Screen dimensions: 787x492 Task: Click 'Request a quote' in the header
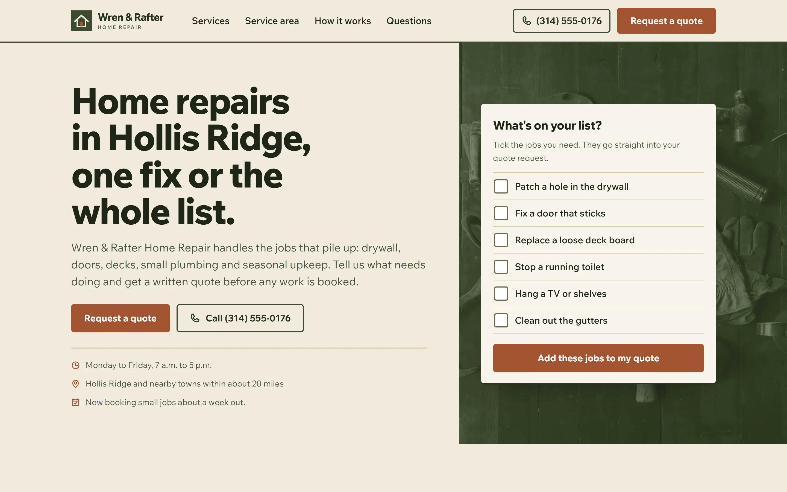pos(666,21)
